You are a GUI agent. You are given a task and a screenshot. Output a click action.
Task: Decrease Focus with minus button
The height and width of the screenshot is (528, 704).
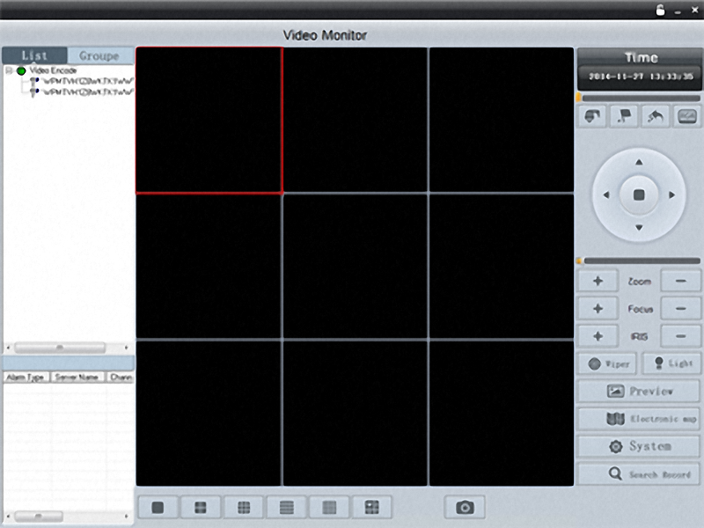click(680, 309)
